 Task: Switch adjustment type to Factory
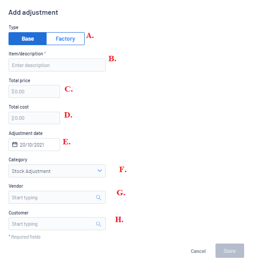pyautogui.click(x=65, y=39)
